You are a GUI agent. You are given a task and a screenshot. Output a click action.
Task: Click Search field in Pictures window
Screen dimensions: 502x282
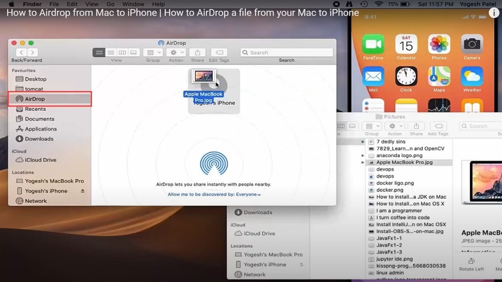[480, 126]
